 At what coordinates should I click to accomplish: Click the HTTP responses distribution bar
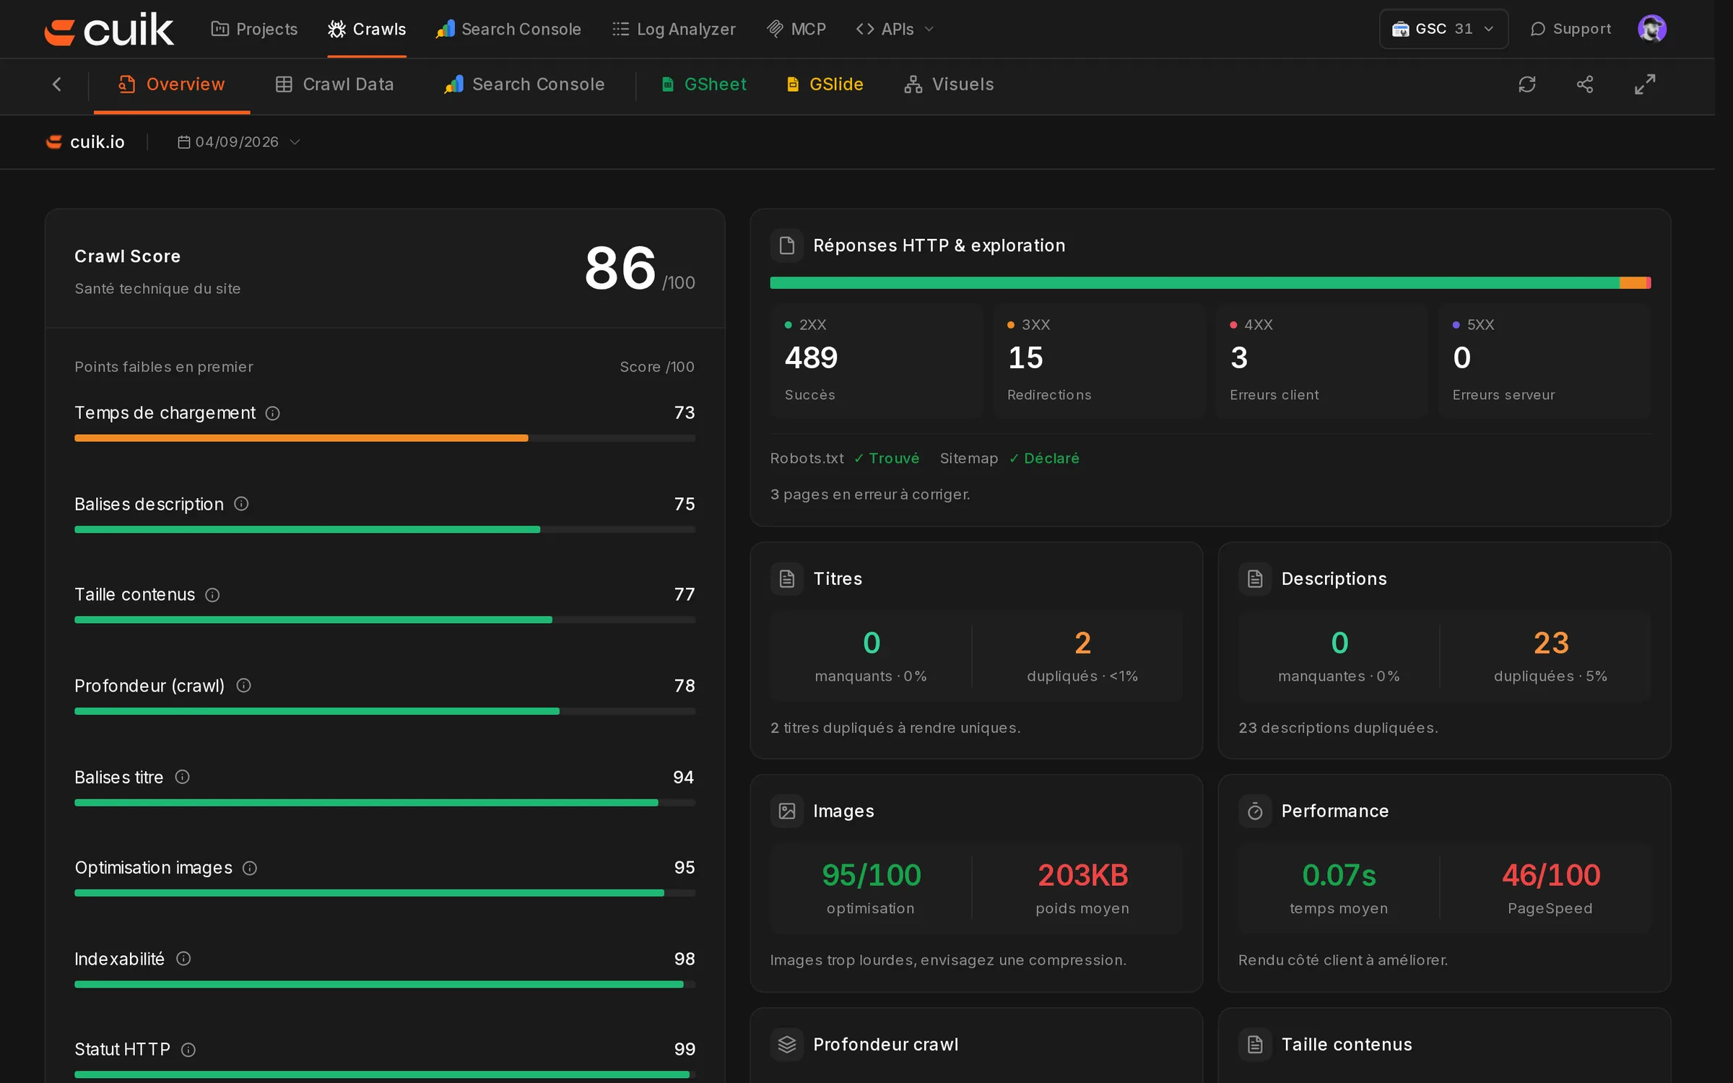click(x=1210, y=283)
